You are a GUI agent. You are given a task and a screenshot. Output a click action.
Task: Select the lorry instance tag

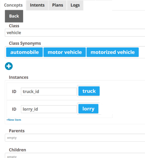89,109
